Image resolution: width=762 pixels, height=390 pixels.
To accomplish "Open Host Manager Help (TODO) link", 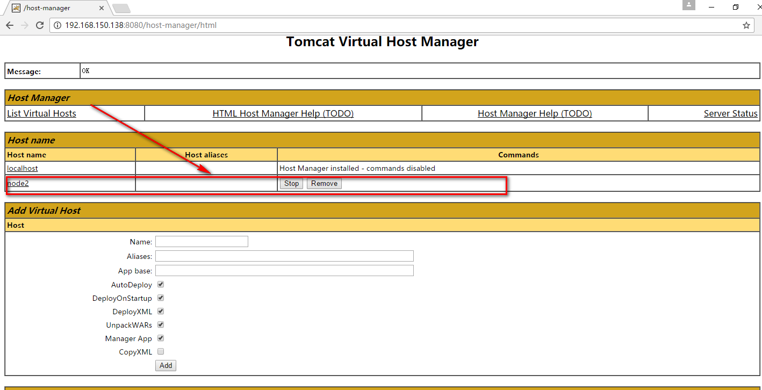I will (x=535, y=113).
